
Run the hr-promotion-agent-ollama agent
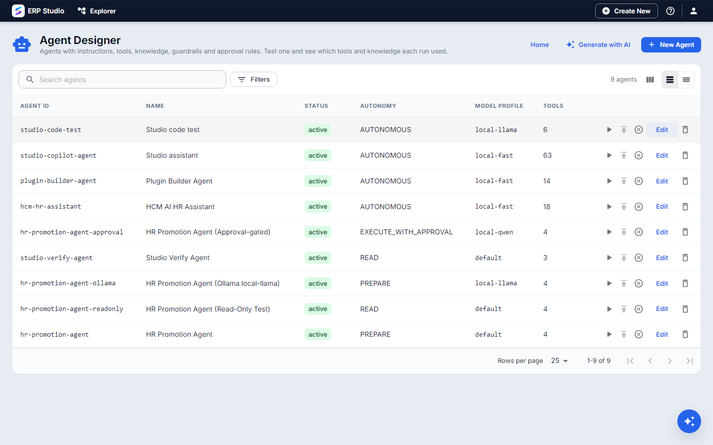click(609, 283)
